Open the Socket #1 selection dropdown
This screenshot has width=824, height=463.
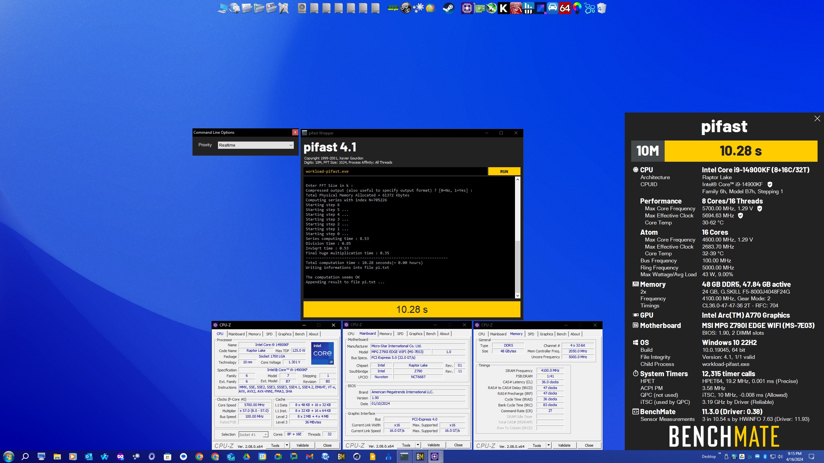pos(253,435)
